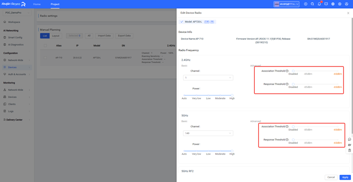This screenshot has height=182, width=353.
Task: Open the 2.4GHz Channel dropdown
Action: 208,77
